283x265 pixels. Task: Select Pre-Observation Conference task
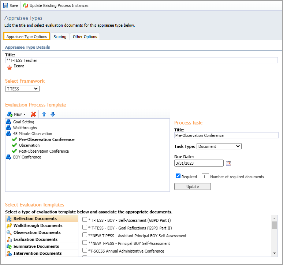[47, 139]
